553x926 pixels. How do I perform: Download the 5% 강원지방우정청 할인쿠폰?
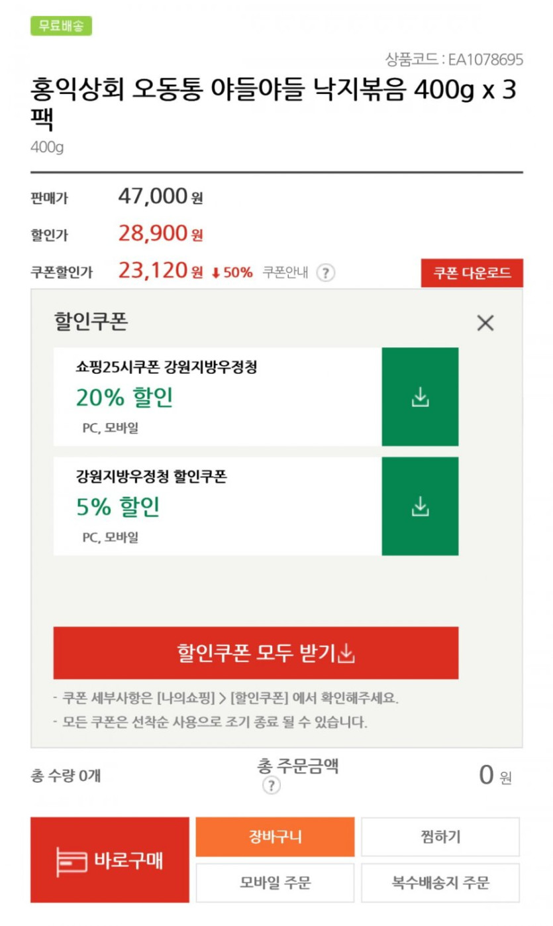click(420, 506)
